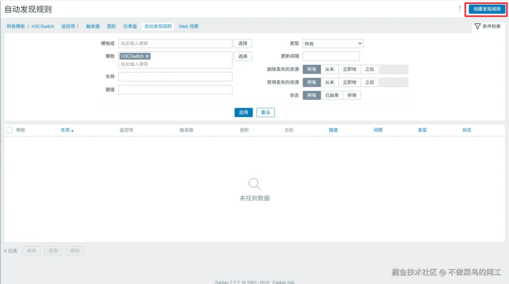Select 停用 for 状态 filter
The width and height of the screenshot is (509, 284).
point(352,95)
